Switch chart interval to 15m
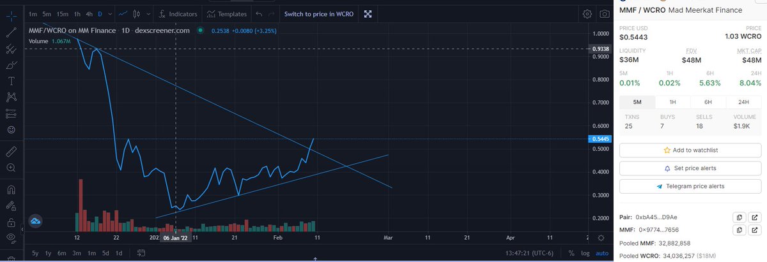This screenshot has height=262, width=767. point(62,13)
